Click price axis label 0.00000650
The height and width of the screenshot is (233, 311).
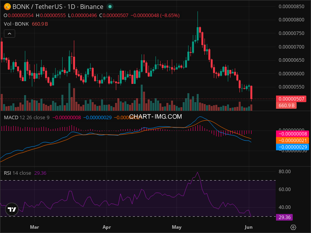(291, 60)
